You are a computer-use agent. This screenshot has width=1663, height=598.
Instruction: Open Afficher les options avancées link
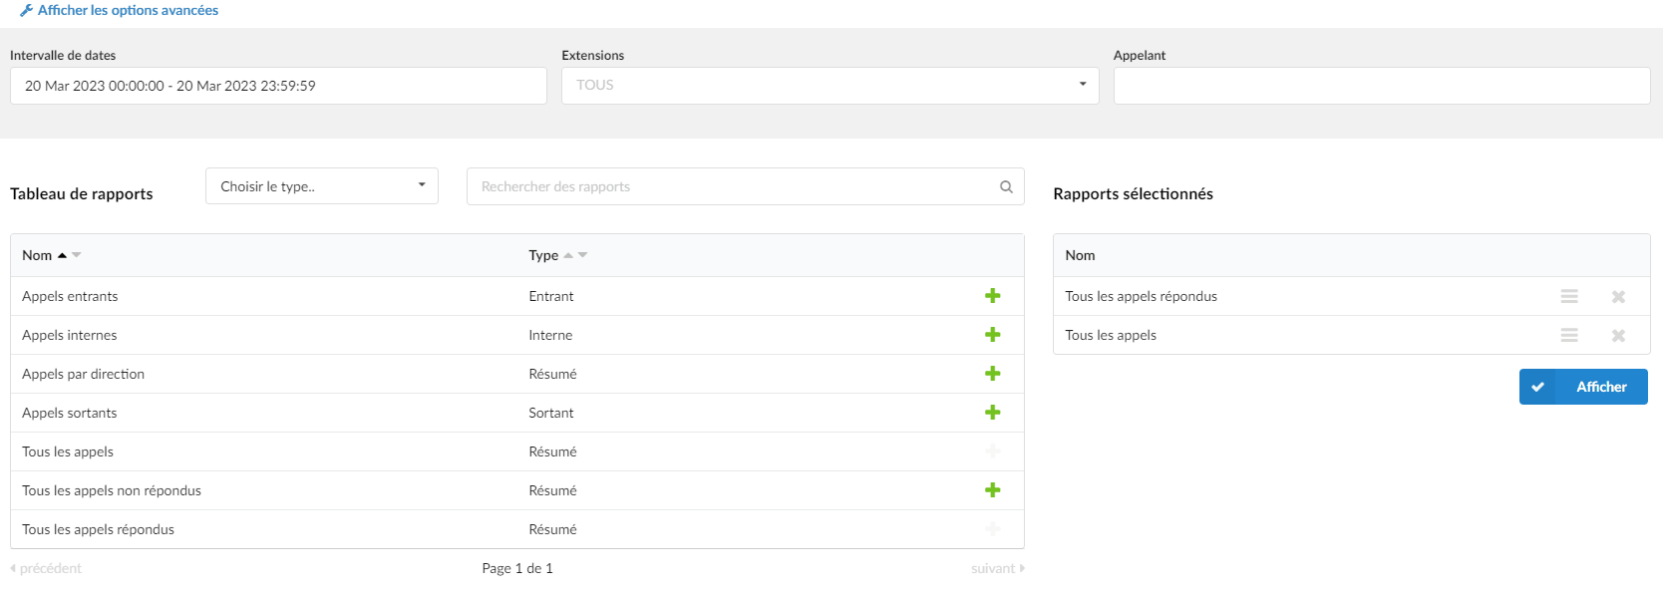pos(128,10)
